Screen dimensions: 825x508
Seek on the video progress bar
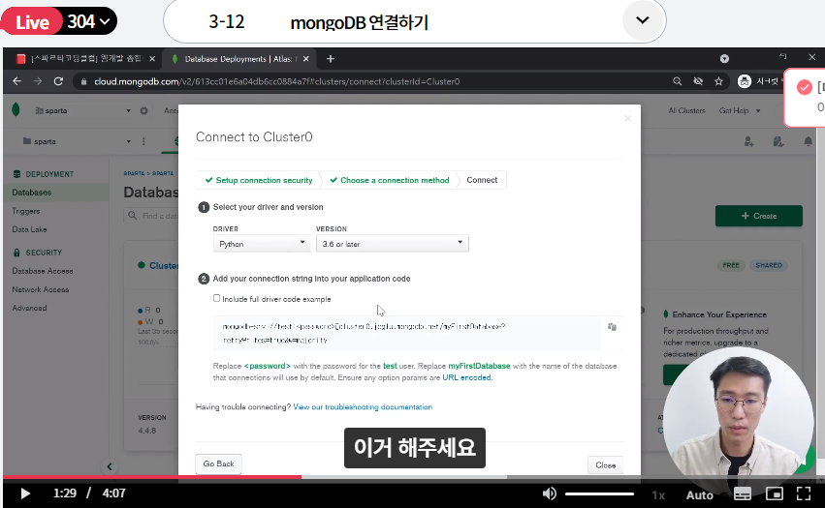pyautogui.click(x=413, y=477)
